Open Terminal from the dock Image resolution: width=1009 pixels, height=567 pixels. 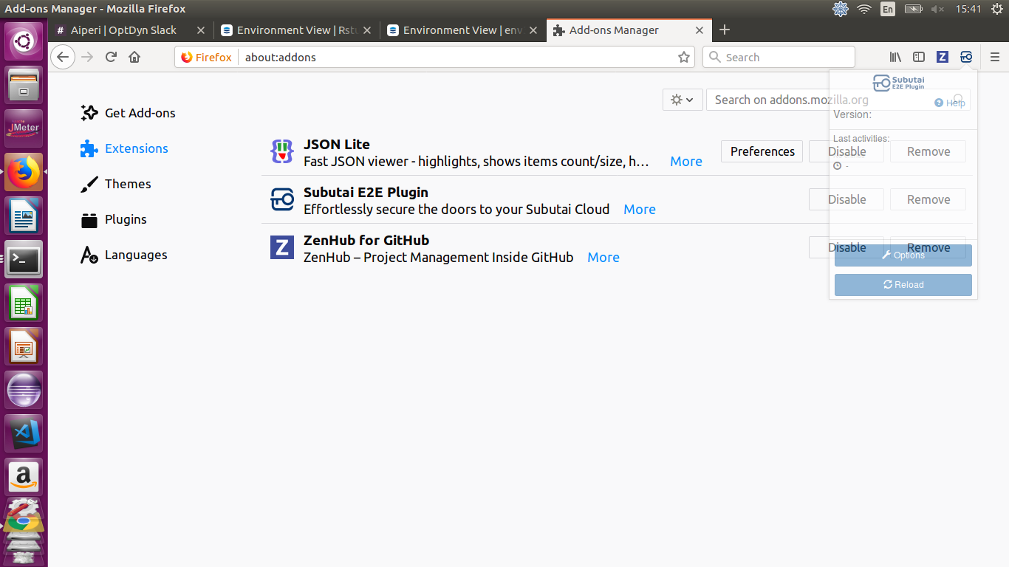[24, 259]
